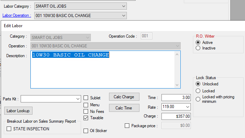Click the Charge field showing $357.00
The width and height of the screenshot is (245, 138).
(x=176, y=116)
